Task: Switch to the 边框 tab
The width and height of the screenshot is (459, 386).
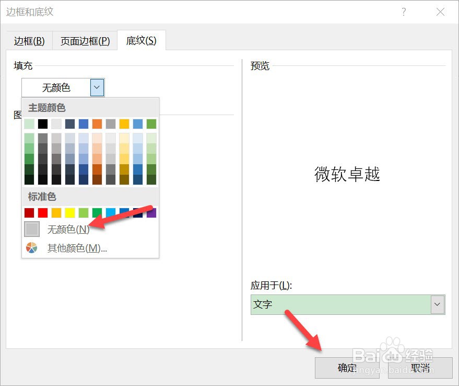Action: [29, 40]
